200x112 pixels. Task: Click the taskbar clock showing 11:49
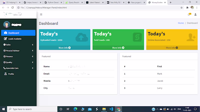[x=187, y=109]
